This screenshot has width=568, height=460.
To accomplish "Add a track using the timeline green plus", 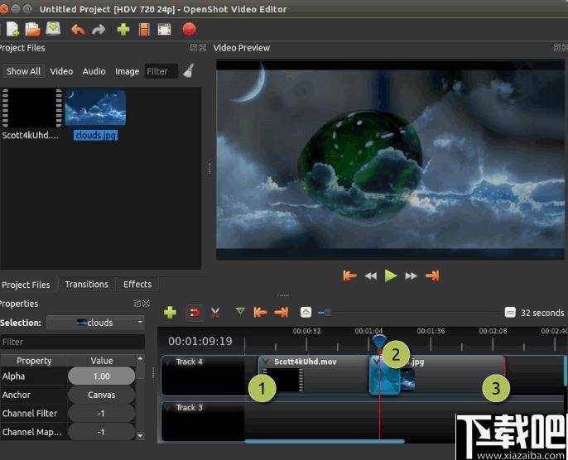I will click(x=170, y=313).
